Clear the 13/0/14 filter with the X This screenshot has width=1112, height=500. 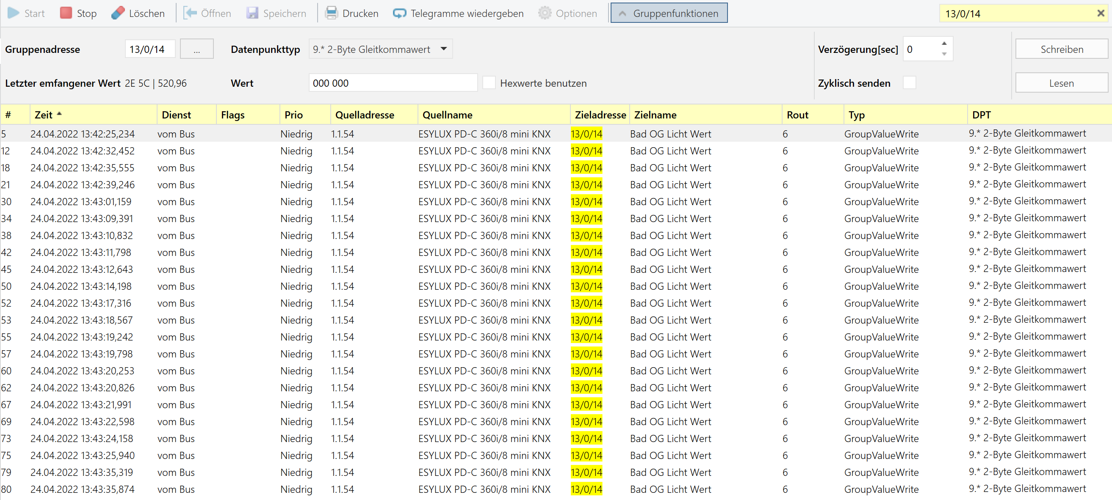click(x=1100, y=14)
